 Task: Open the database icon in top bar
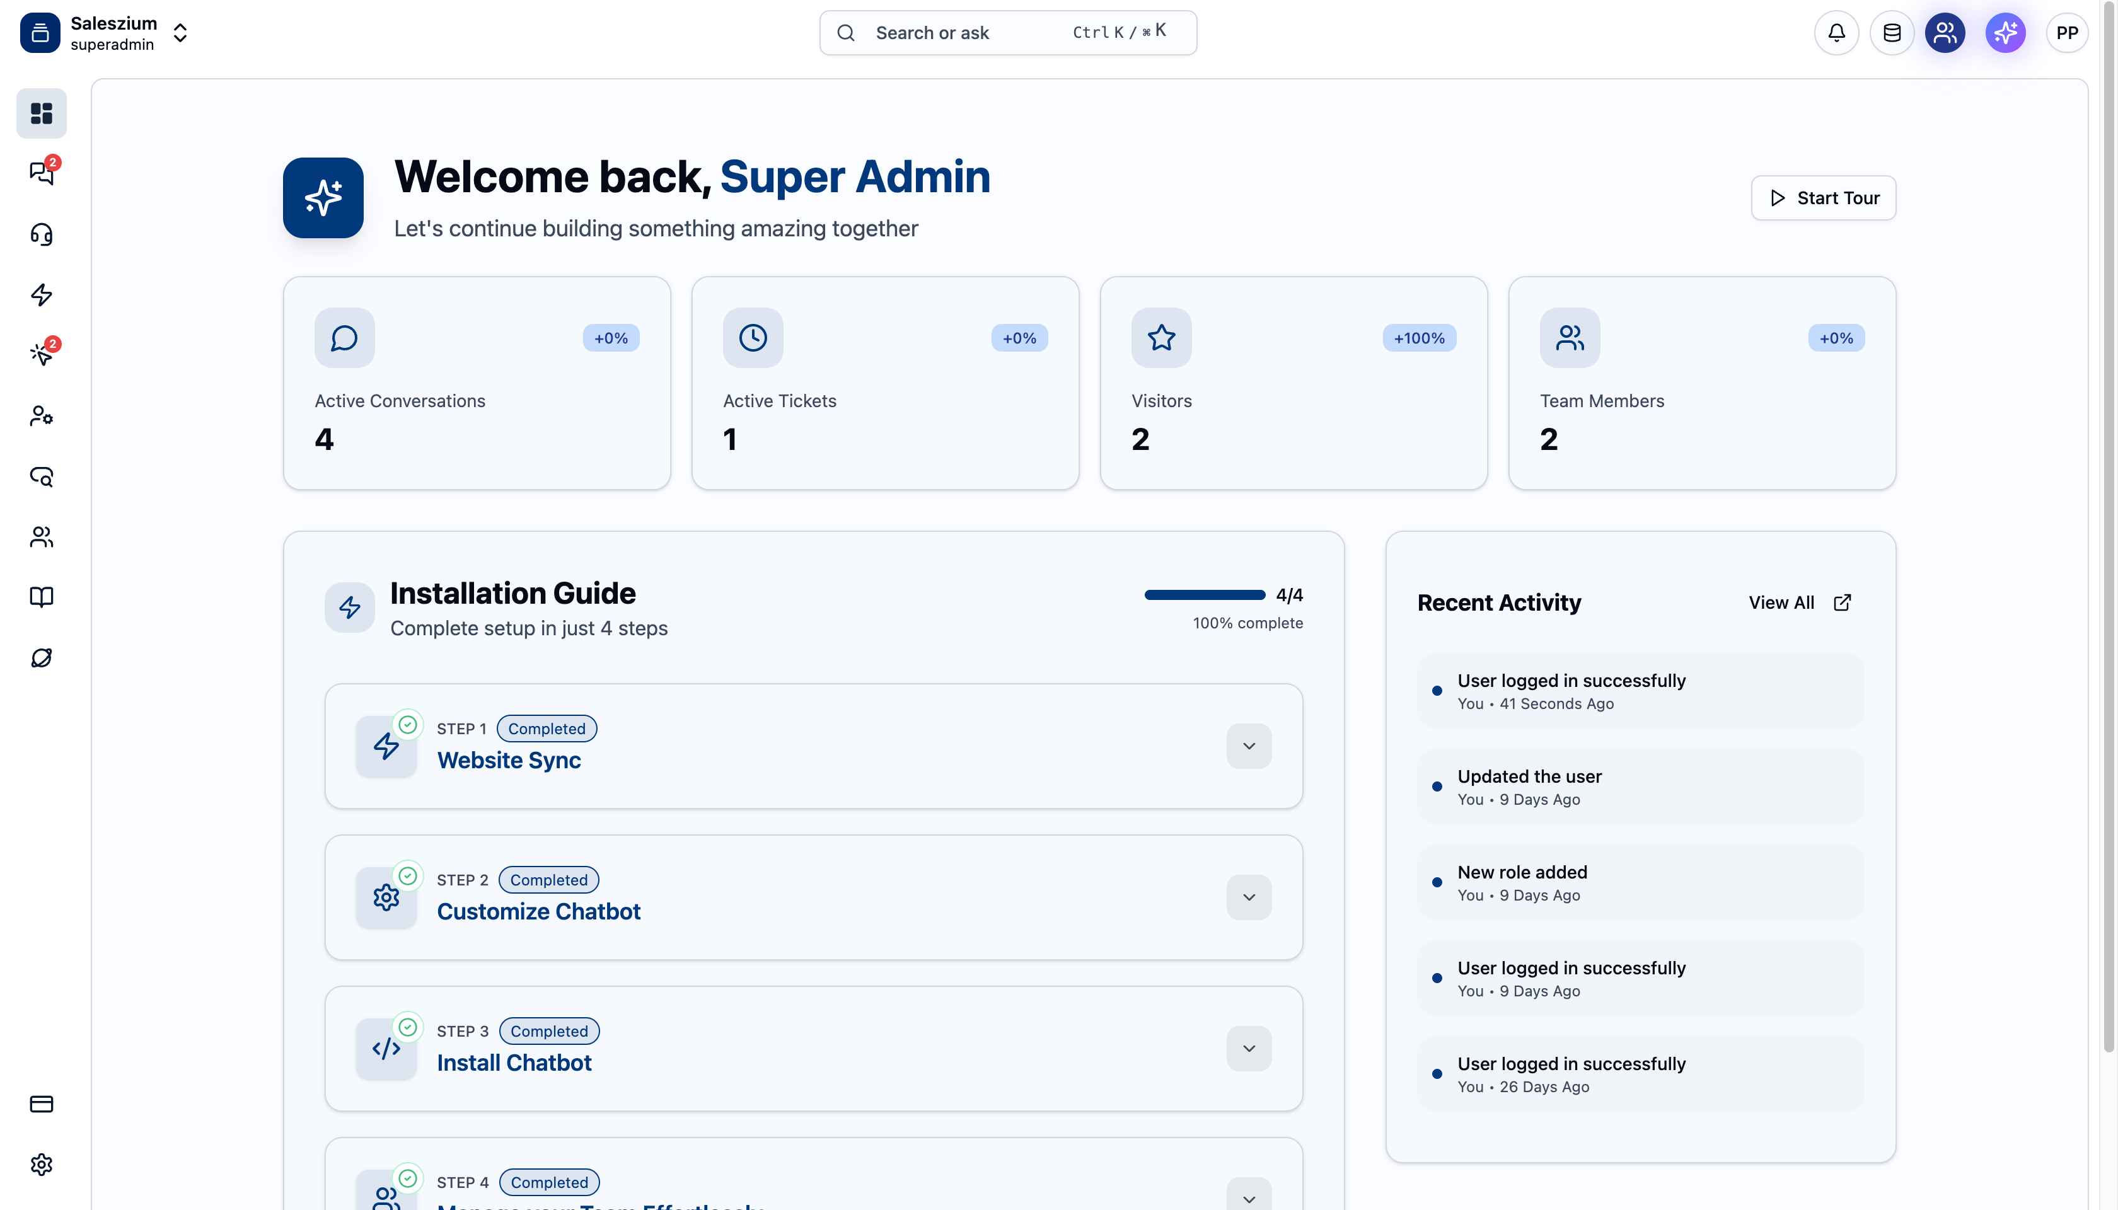[1892, 33]
